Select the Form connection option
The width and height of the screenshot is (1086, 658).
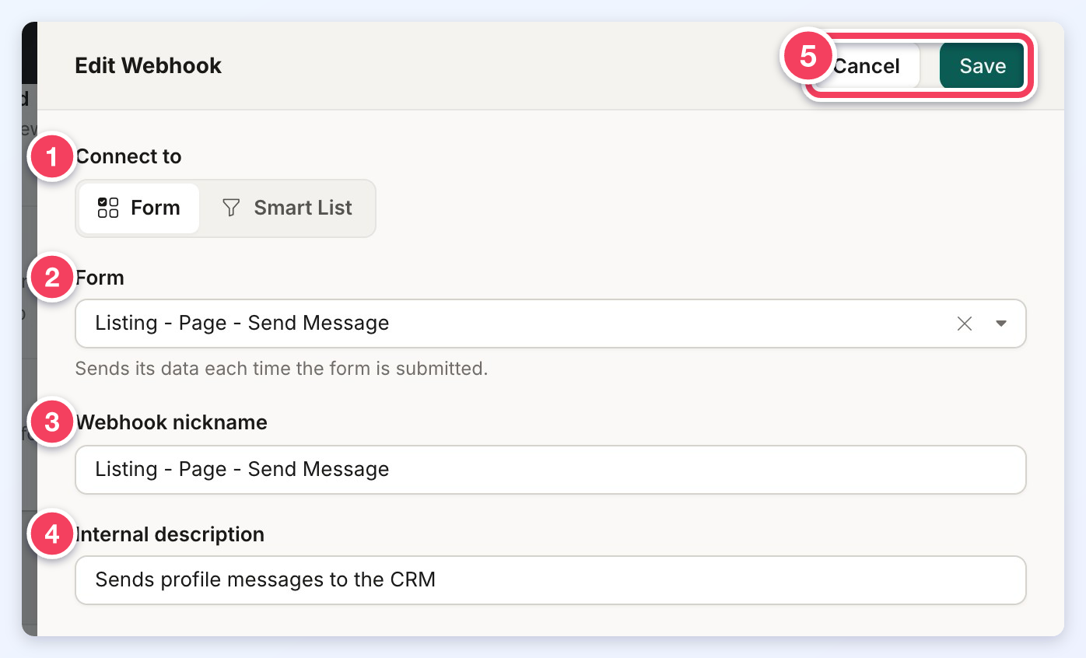[x=139, y=208]
